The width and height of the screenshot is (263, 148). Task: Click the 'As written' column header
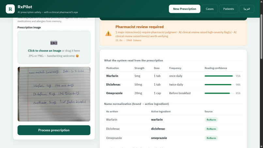112,111
